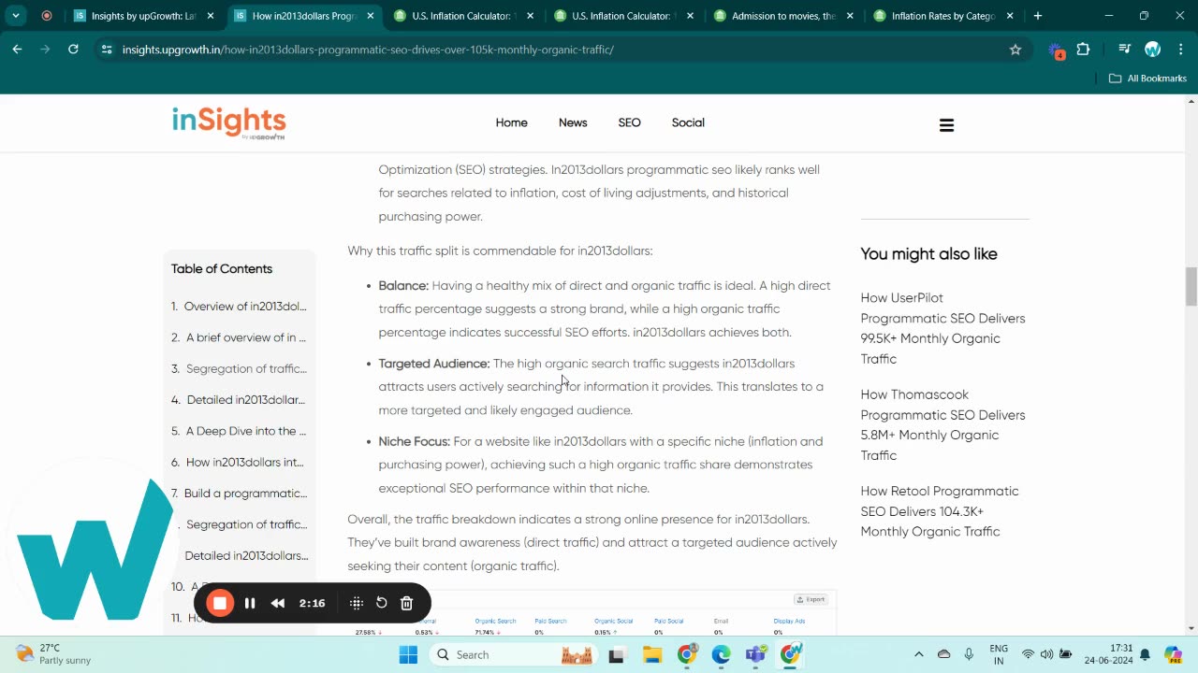Switch to Insights by upGrowth tab

click(x=145, y=16)
